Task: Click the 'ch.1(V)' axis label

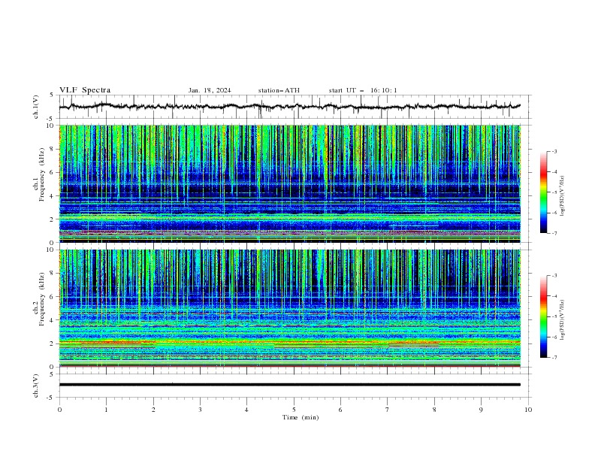Action: click(36, 107)
